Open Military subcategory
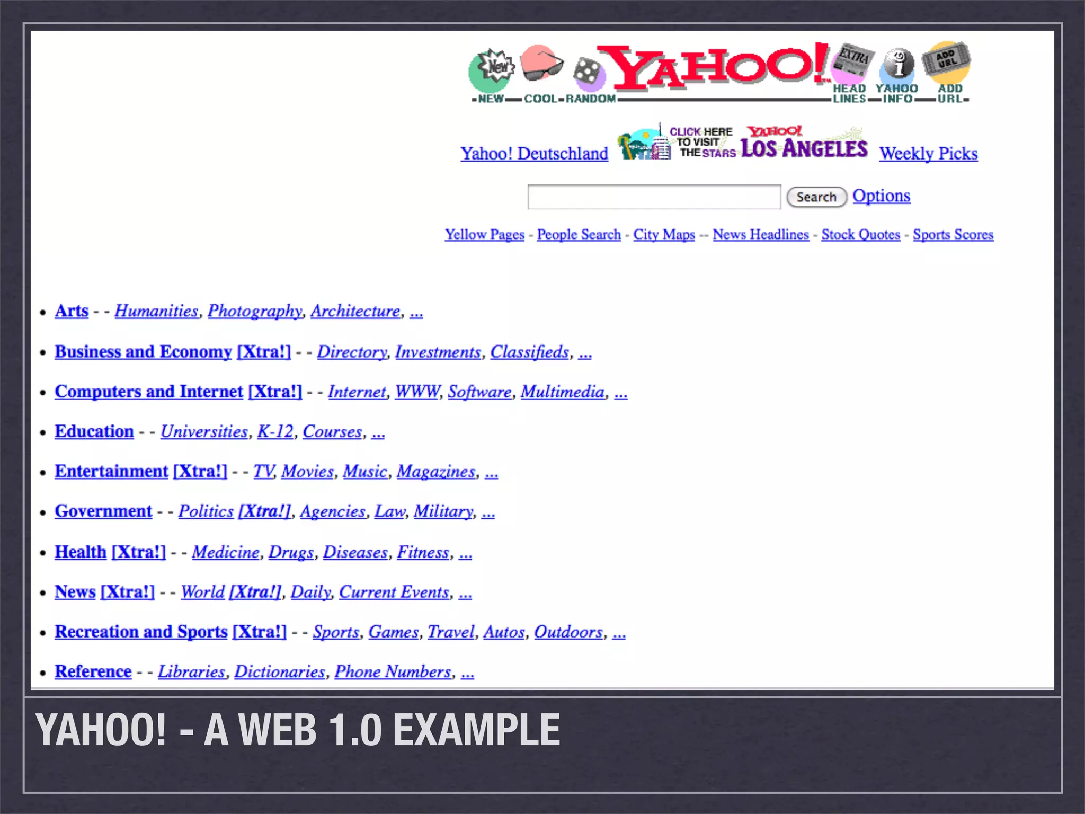The image size is (1085, 814). [443, 512]
